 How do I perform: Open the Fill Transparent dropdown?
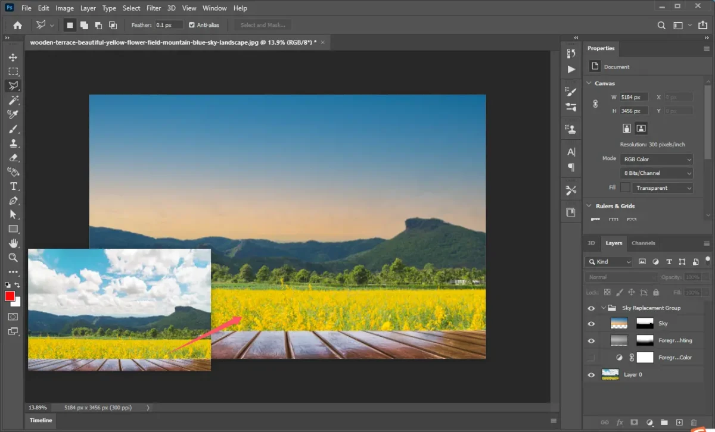click(x=663, y=188)
